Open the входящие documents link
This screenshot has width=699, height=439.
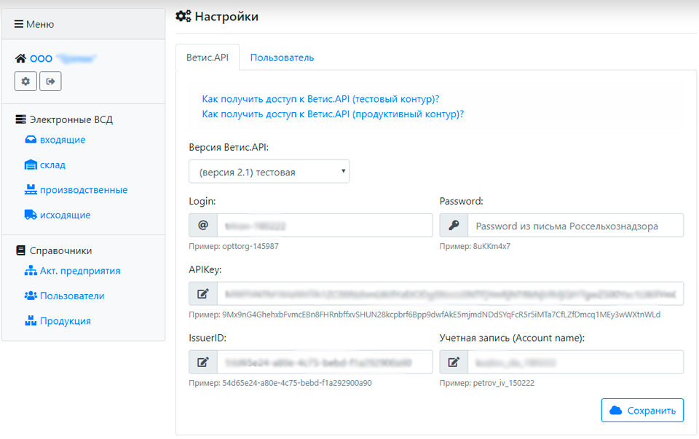point(63,140)
